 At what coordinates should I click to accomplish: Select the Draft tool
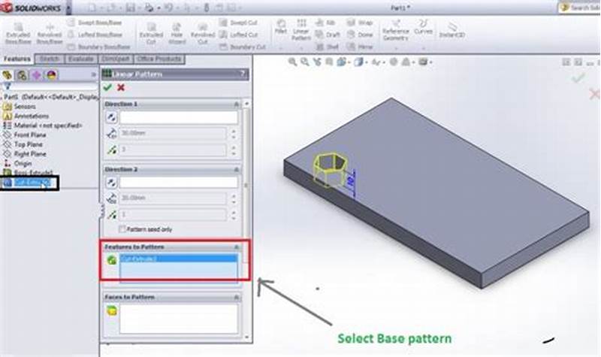coord(328,35)
